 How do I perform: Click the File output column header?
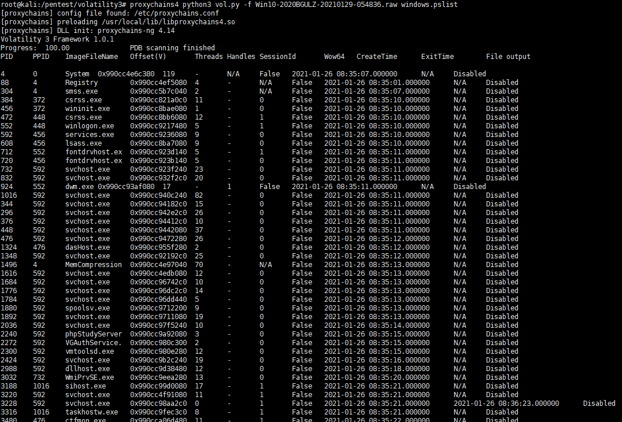[508, 57]
